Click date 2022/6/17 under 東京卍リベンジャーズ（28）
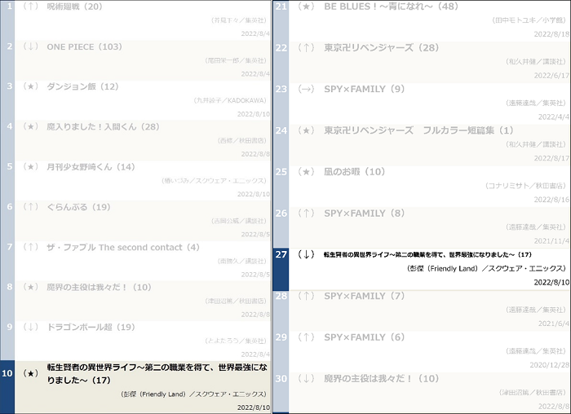Image resolution: width=571 pixels, height=414 pixels. [x=551, y=76]
